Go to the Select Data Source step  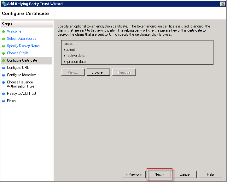click(22, 39)
